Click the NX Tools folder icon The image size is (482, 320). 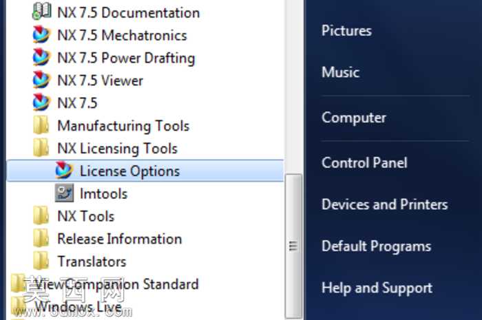click(x=41, y=215)
